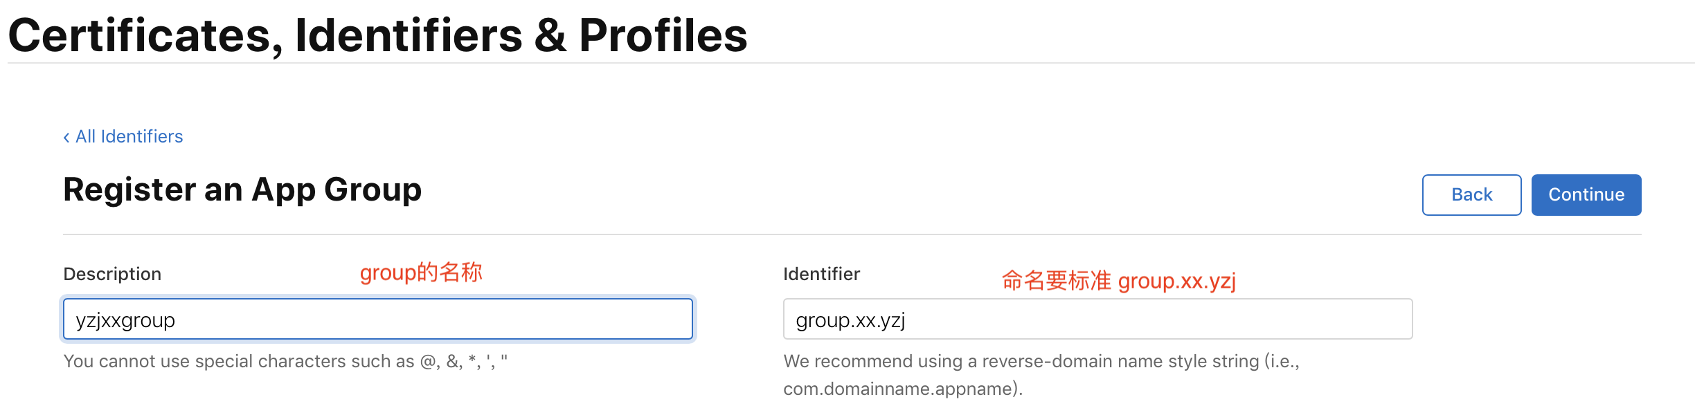
Task: Click the reverse-domain recommendation text line
Action: [x=1041, y=361]
